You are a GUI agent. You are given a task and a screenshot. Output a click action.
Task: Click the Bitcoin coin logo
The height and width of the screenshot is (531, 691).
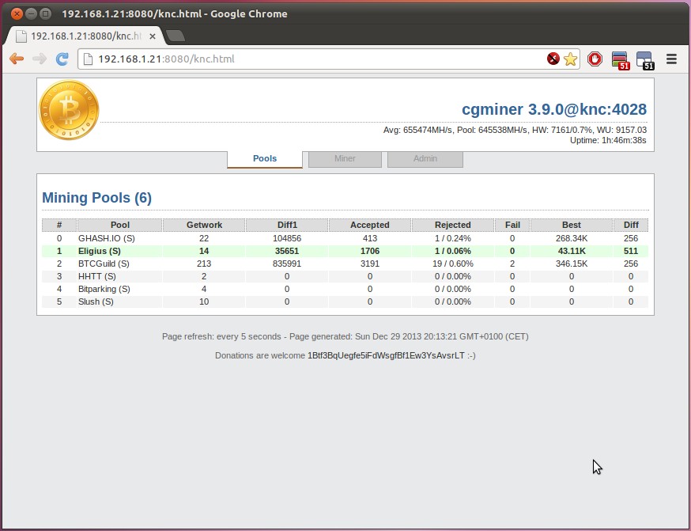[x=69, y=110]
